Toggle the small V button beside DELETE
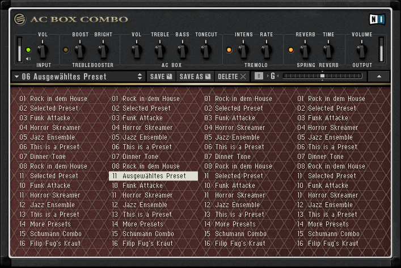This screenshot has height=268, width=401. (x=259, y=76)
